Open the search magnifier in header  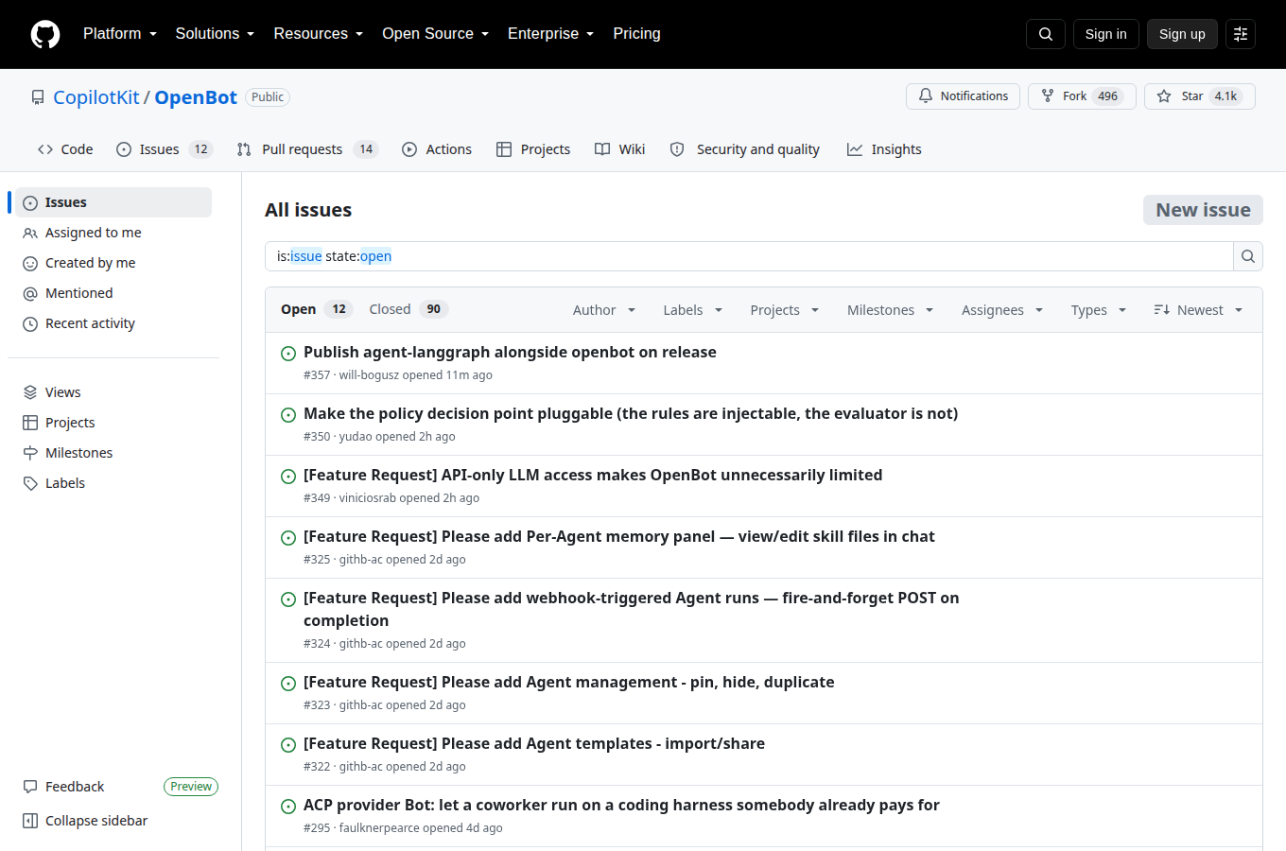tap(1046, 34)
